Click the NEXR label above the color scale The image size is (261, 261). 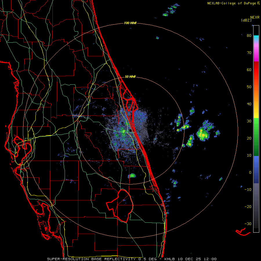(x=255, y=17)
